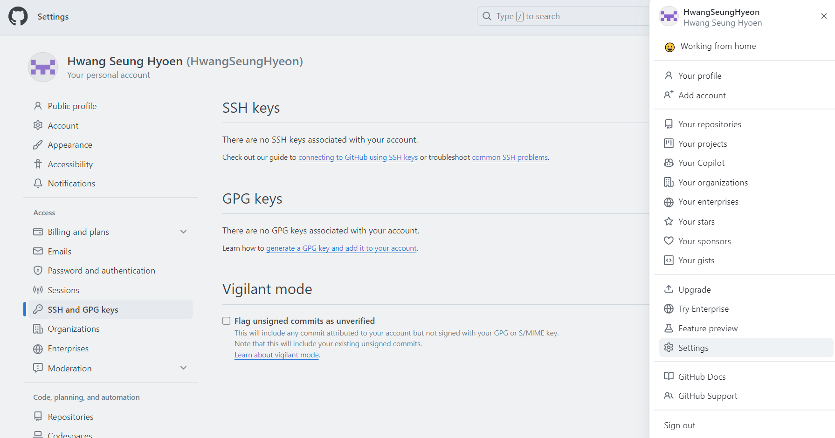Click the gear icon beside Account

point(38,125)
